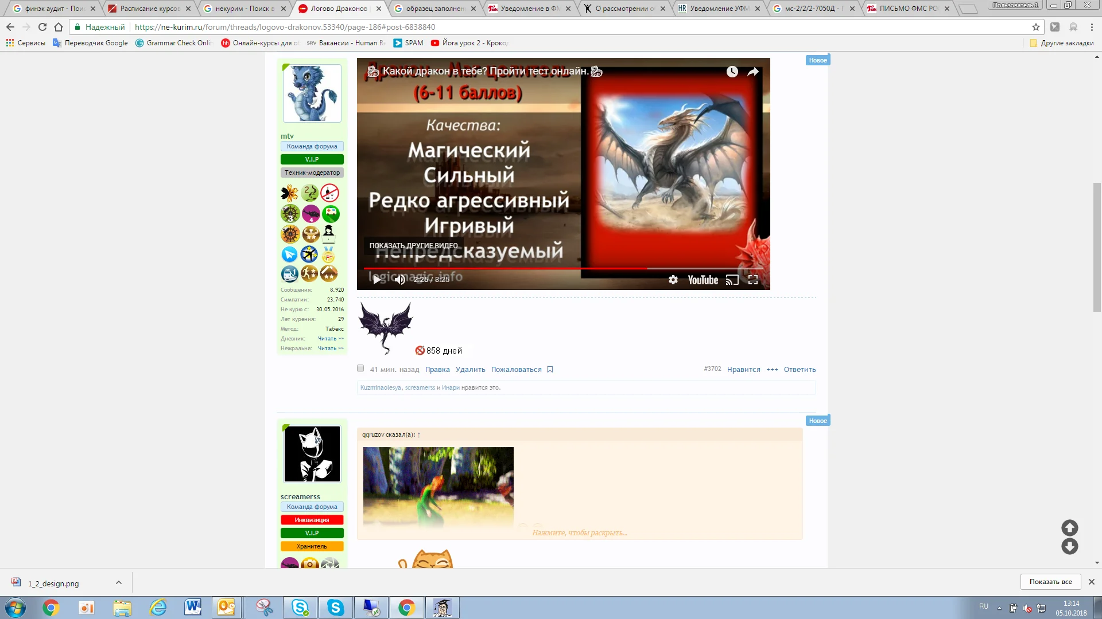Screen dimensions: 1102x619
Task: Play the YouTube video
Action: 376,280
